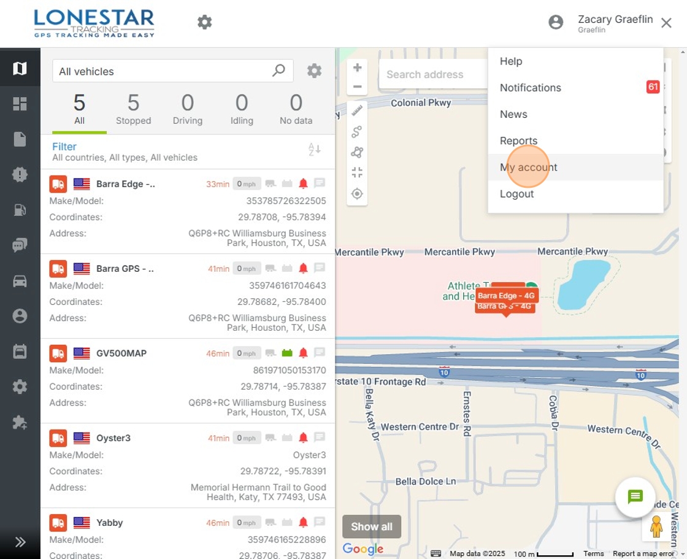
Task: Open the reports document icon in sidebar
Action: (20, 139)
